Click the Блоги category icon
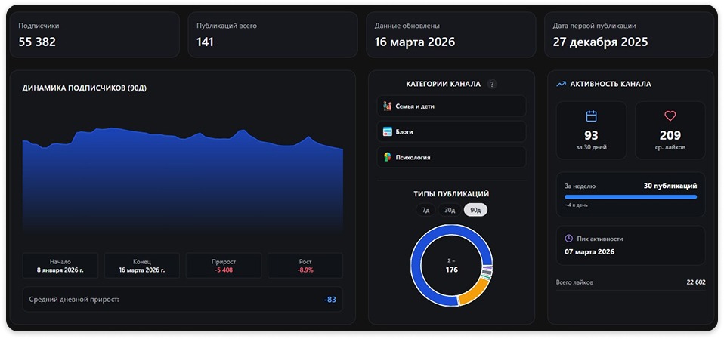This screenshot has height=339, width=724. coord(387,132)
